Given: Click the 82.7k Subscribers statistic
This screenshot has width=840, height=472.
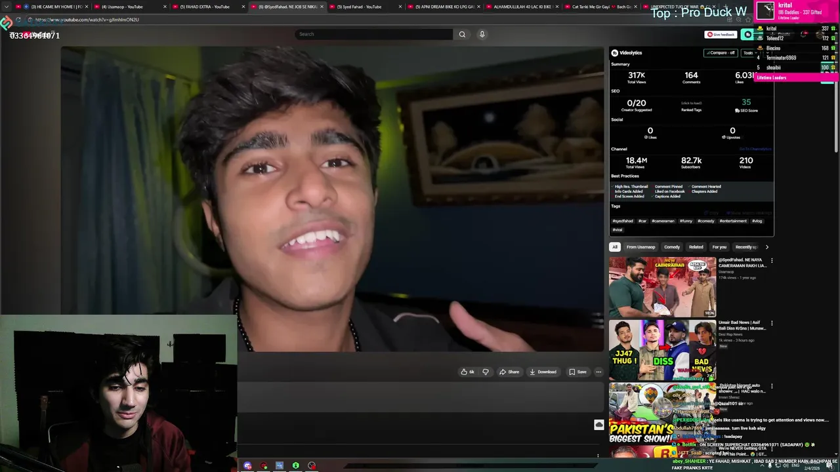Looking at the screenshot, I should (x=691, y=162).
